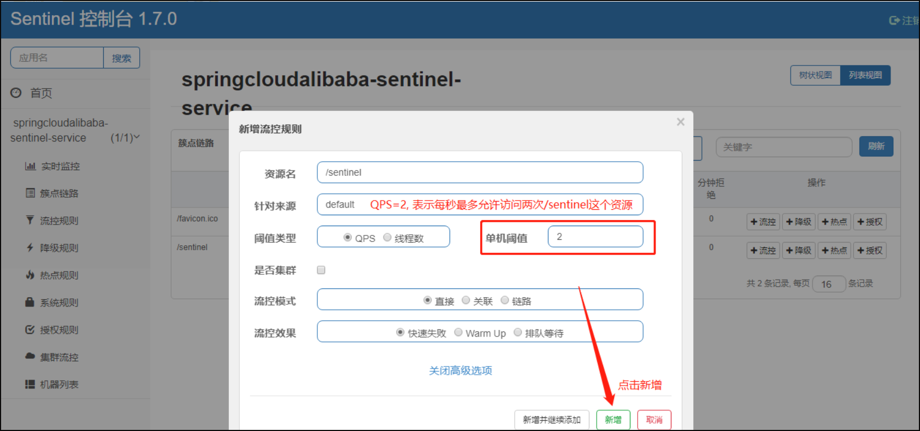Open 降级规则 menu item
Image resolution: width=920 pixels, height=431 pixels.
pyautogui.click(x=59, y=248)
